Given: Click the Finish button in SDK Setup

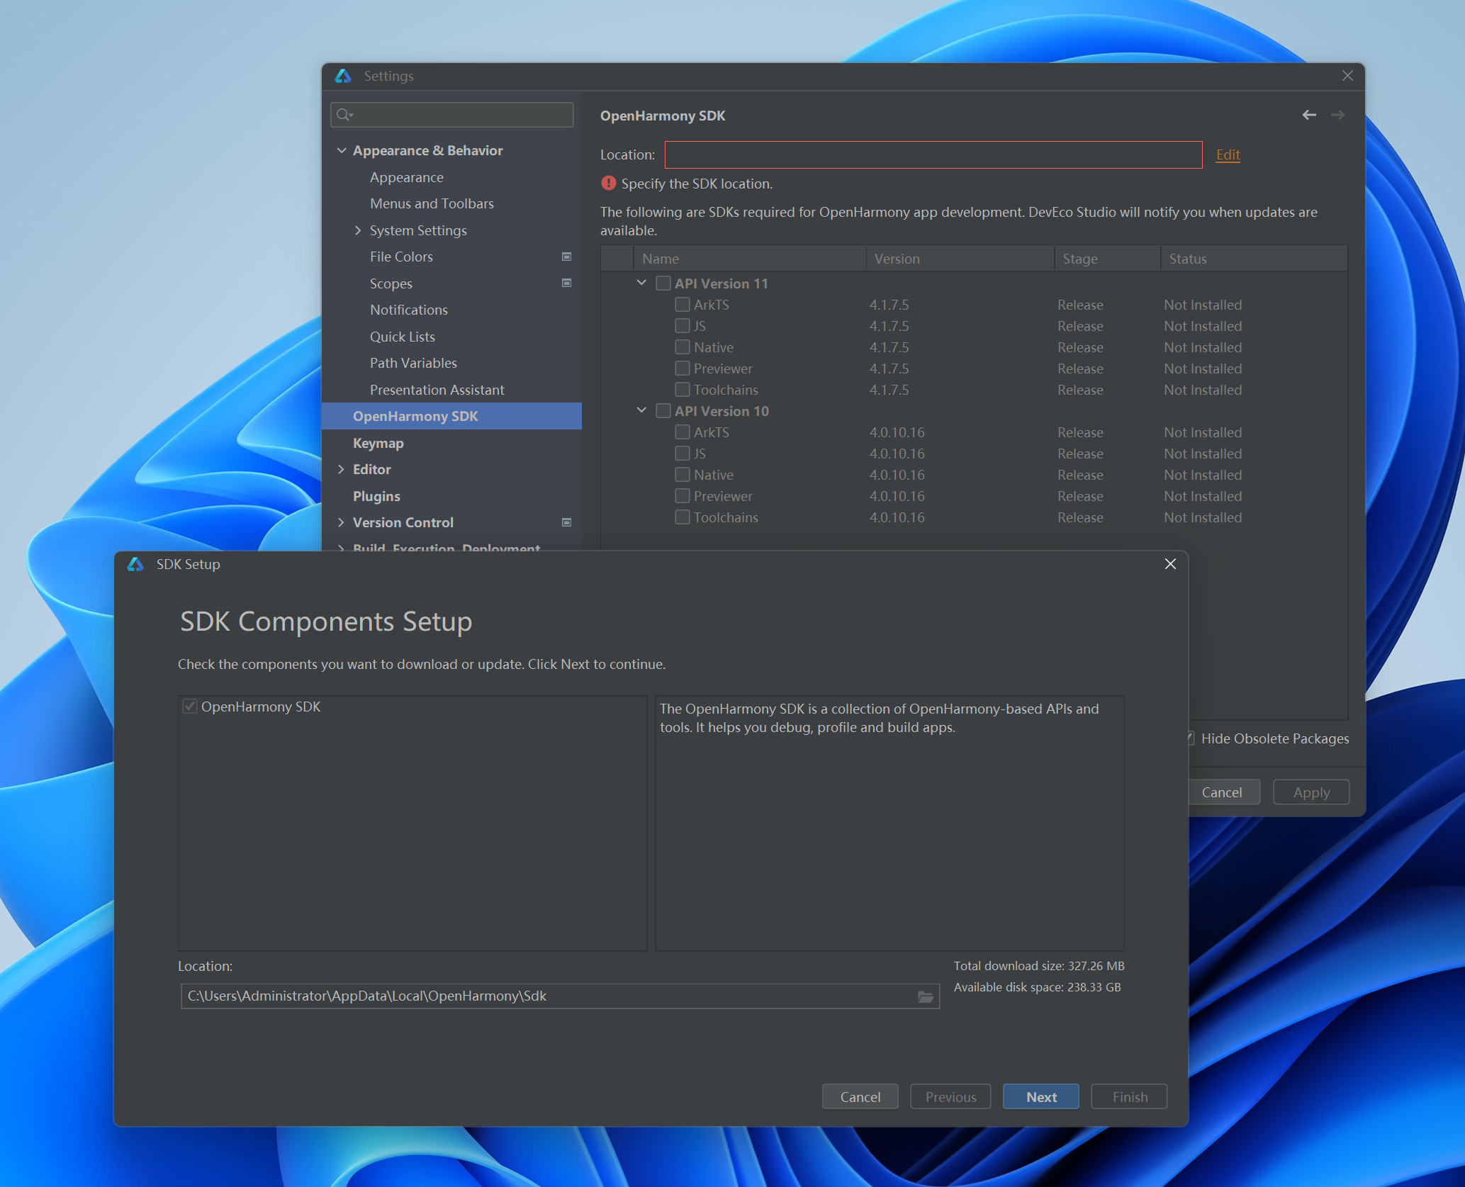Looking at the screenshot, I should (x=1130, y=1097).
